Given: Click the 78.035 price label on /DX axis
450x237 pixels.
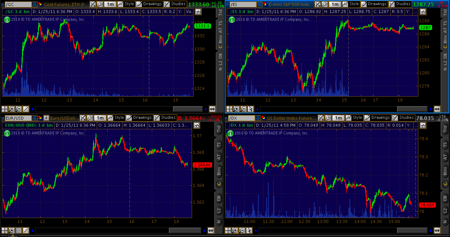Looking at the screenshot, I should [x=427, y=205].
